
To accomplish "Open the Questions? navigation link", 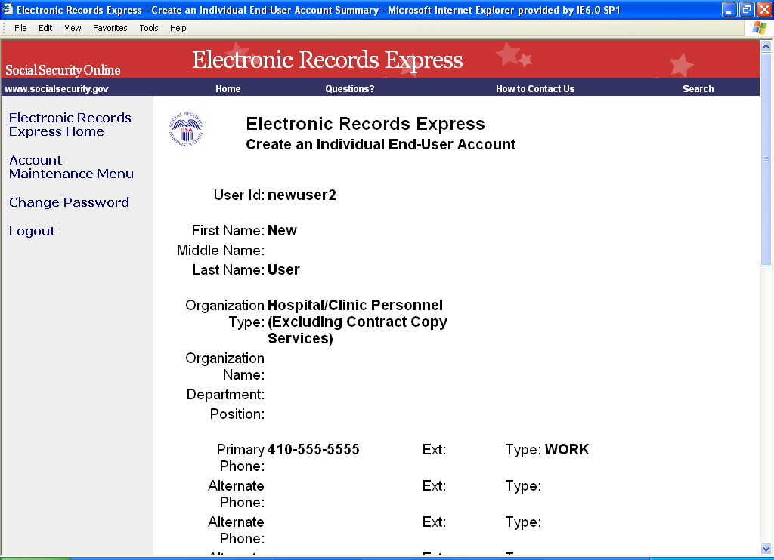I will click(x=349, y=89).
